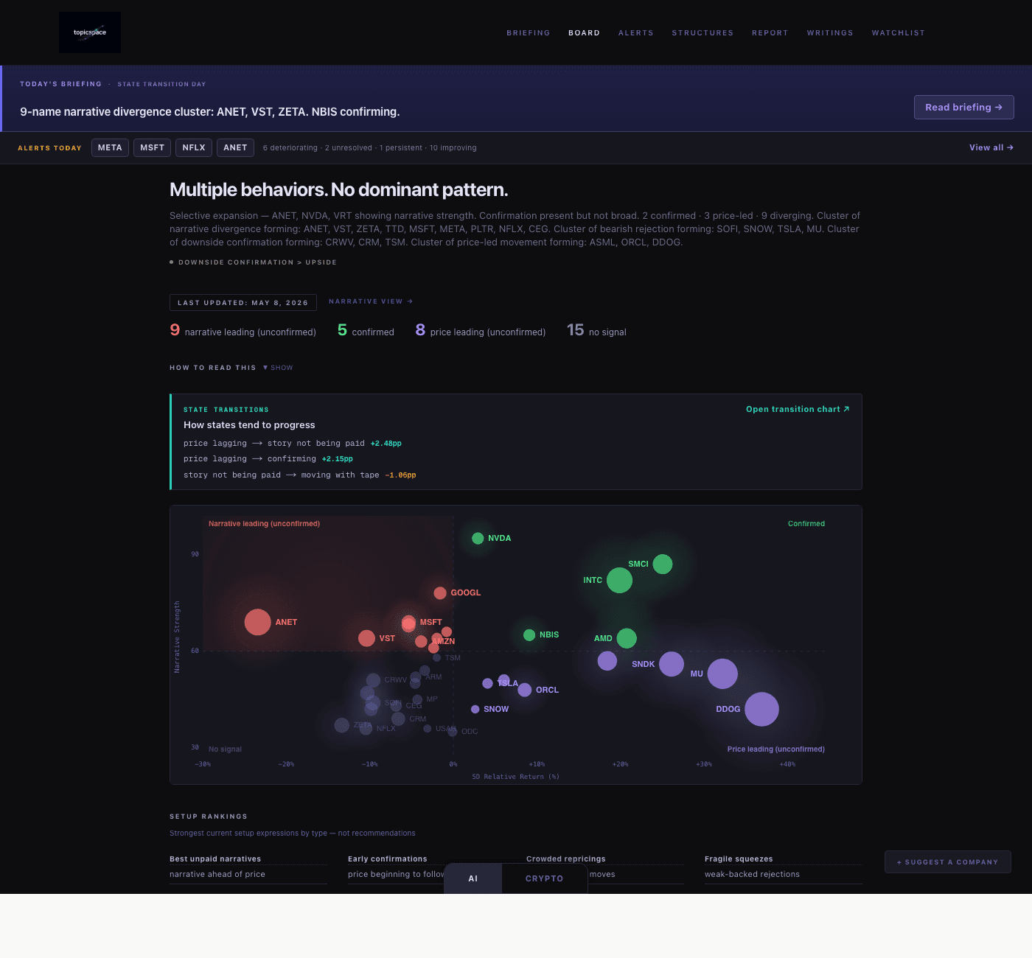1032x958 pixels.
Task: Click Best unpaid narratives heading
Action: pyautogui.click(x=215, y=859)
